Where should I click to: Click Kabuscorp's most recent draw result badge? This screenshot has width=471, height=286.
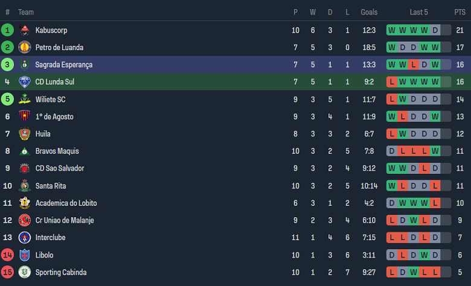click(446, 30)
